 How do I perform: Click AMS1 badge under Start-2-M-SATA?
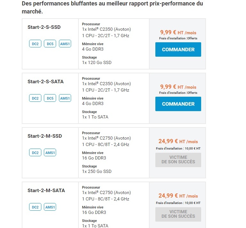click(x=50, y=207)
